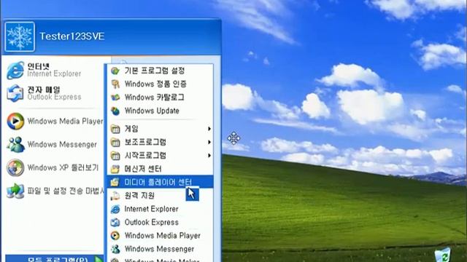Click the snowflake user account picture
Screen dimensions: 467x262
click(x=20, y=37)
